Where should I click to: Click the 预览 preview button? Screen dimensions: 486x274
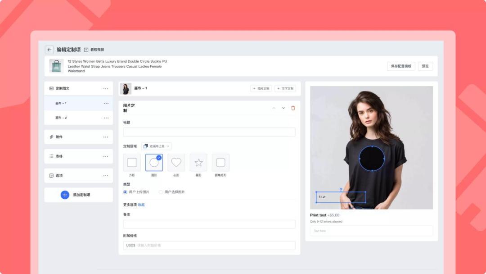coord(425,66)
